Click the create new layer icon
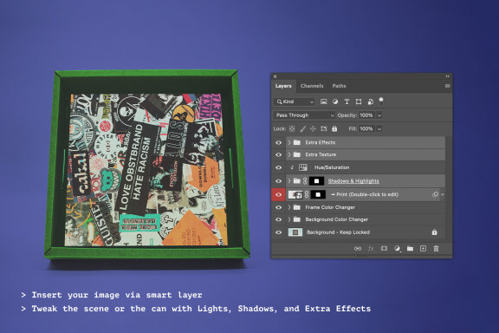Viewport: 499px width, 333px height. point(423,249)
